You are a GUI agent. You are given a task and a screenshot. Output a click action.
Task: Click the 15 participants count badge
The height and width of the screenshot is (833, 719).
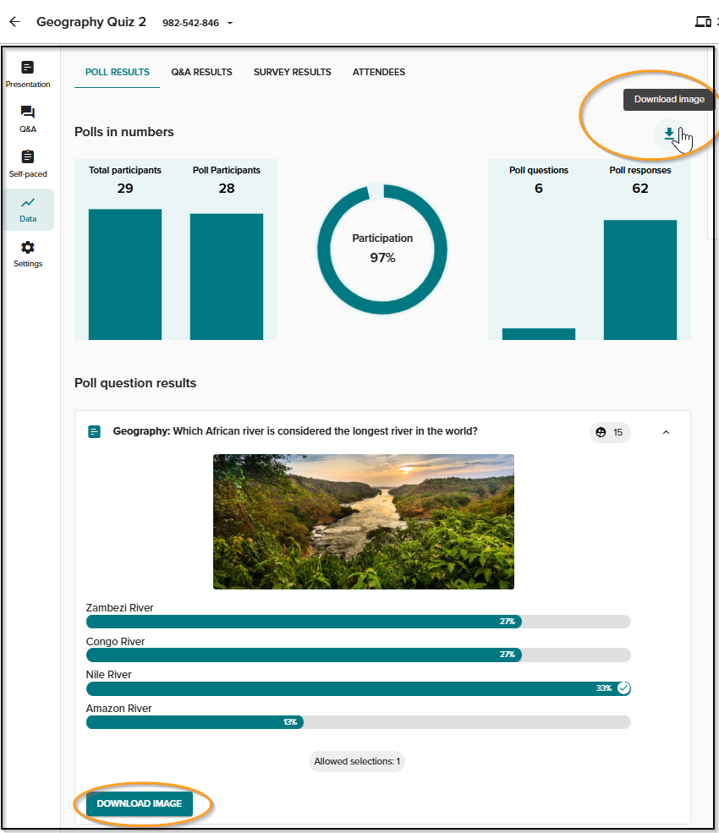tap(610, 432)
